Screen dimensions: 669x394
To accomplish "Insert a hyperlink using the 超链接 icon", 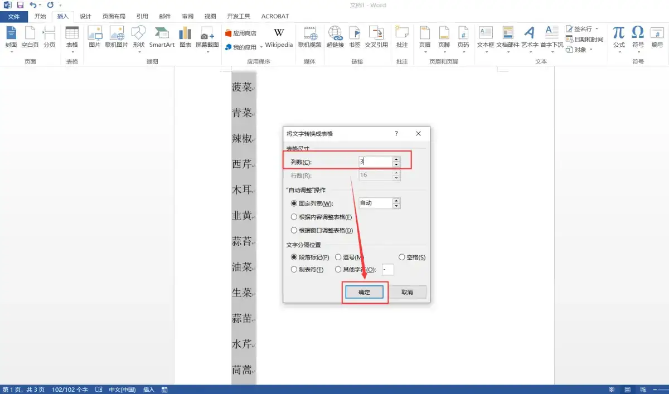I will coord(336,38).
